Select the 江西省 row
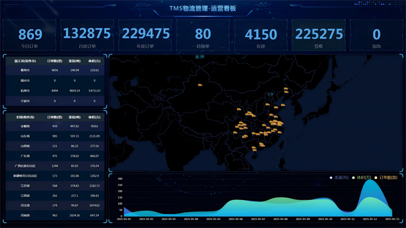 pyautogui.click(x=55, y=196)
